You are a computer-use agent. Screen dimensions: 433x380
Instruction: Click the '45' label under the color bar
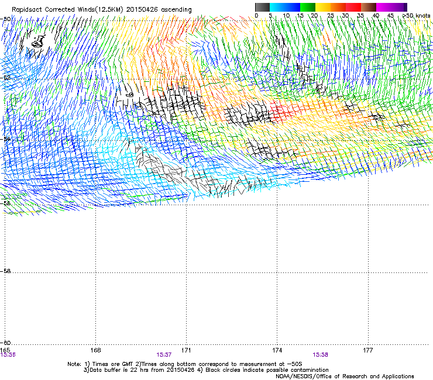click(x=390, y=16)
